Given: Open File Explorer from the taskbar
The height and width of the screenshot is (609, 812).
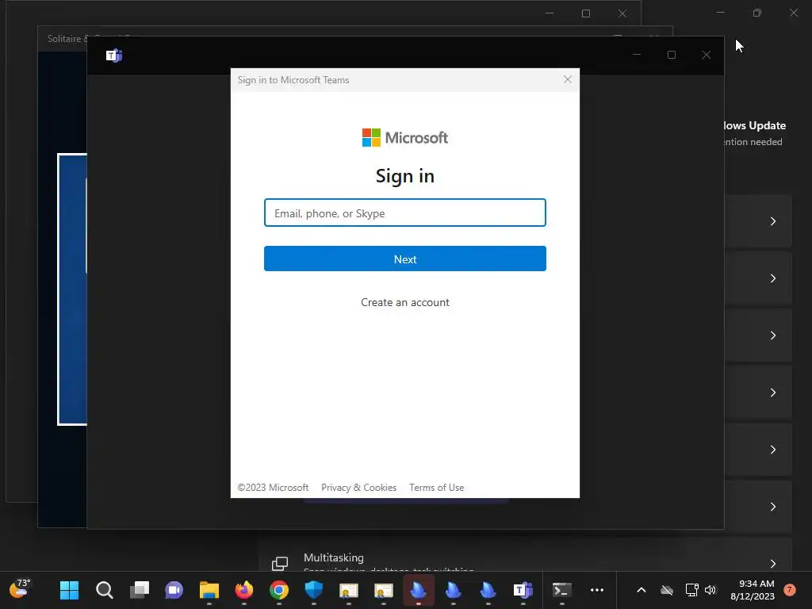Looking at the screenshot, I should click(x=209, y=590).
